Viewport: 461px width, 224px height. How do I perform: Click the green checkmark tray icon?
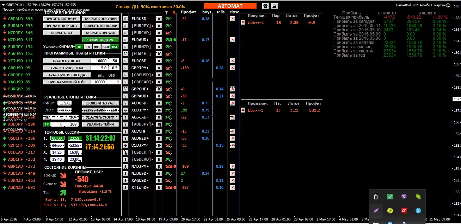[x=390, y=197]
